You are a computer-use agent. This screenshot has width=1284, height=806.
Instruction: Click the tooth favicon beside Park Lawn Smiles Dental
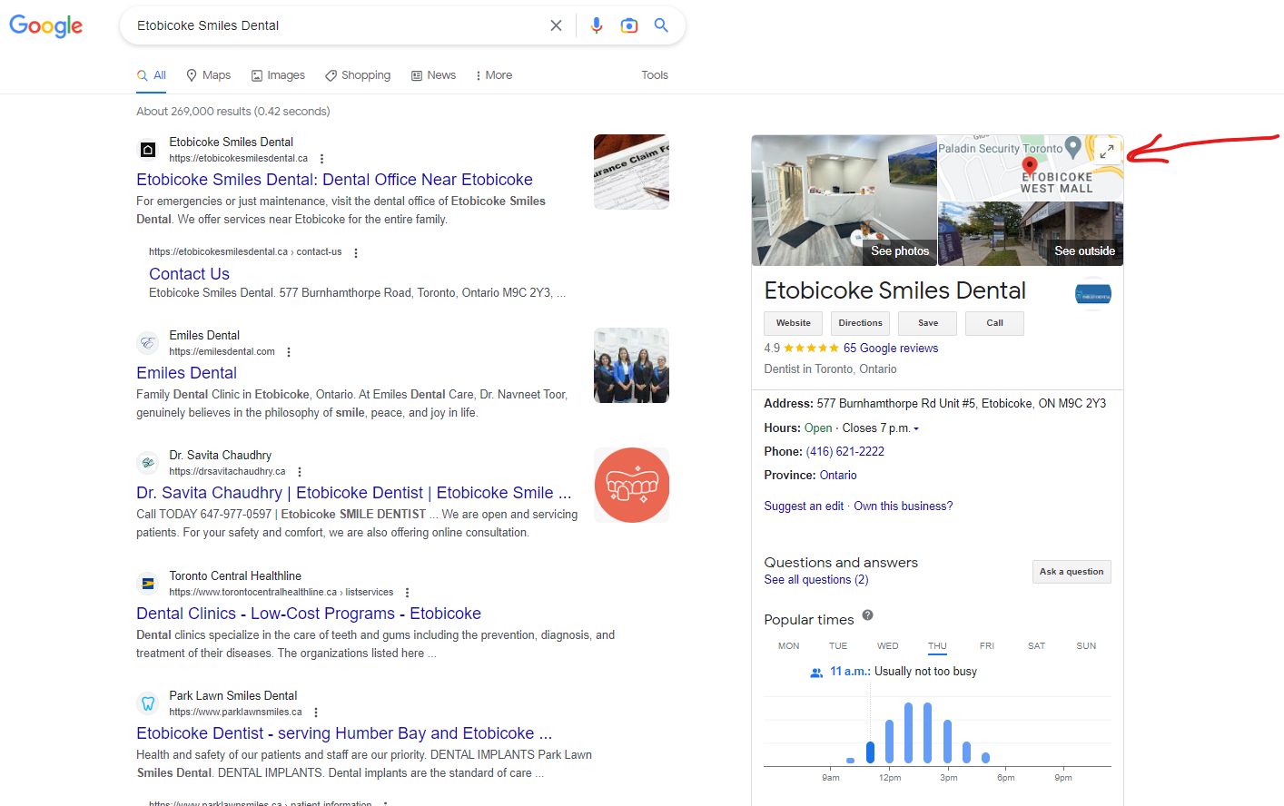[x=148, y=703]
